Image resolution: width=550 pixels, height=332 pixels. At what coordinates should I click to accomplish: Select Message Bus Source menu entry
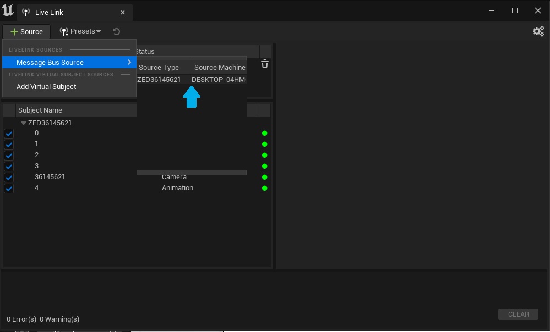[x=69, y=62]
